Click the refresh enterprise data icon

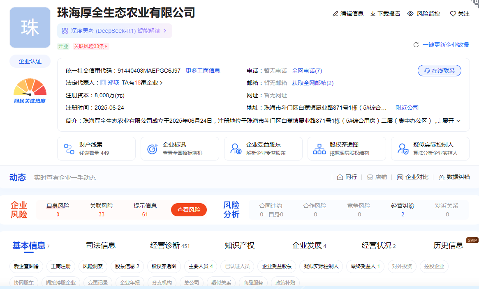click(416, 45)
